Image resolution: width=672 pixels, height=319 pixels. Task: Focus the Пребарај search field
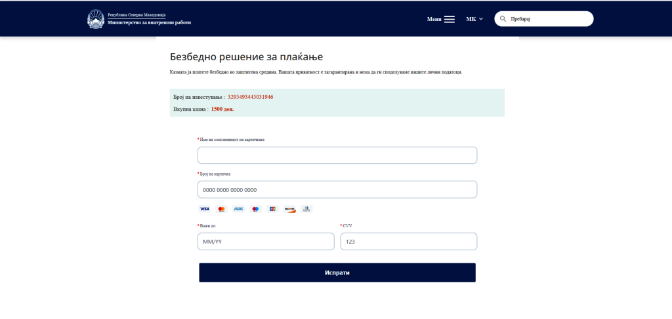(x=544, y=19)
